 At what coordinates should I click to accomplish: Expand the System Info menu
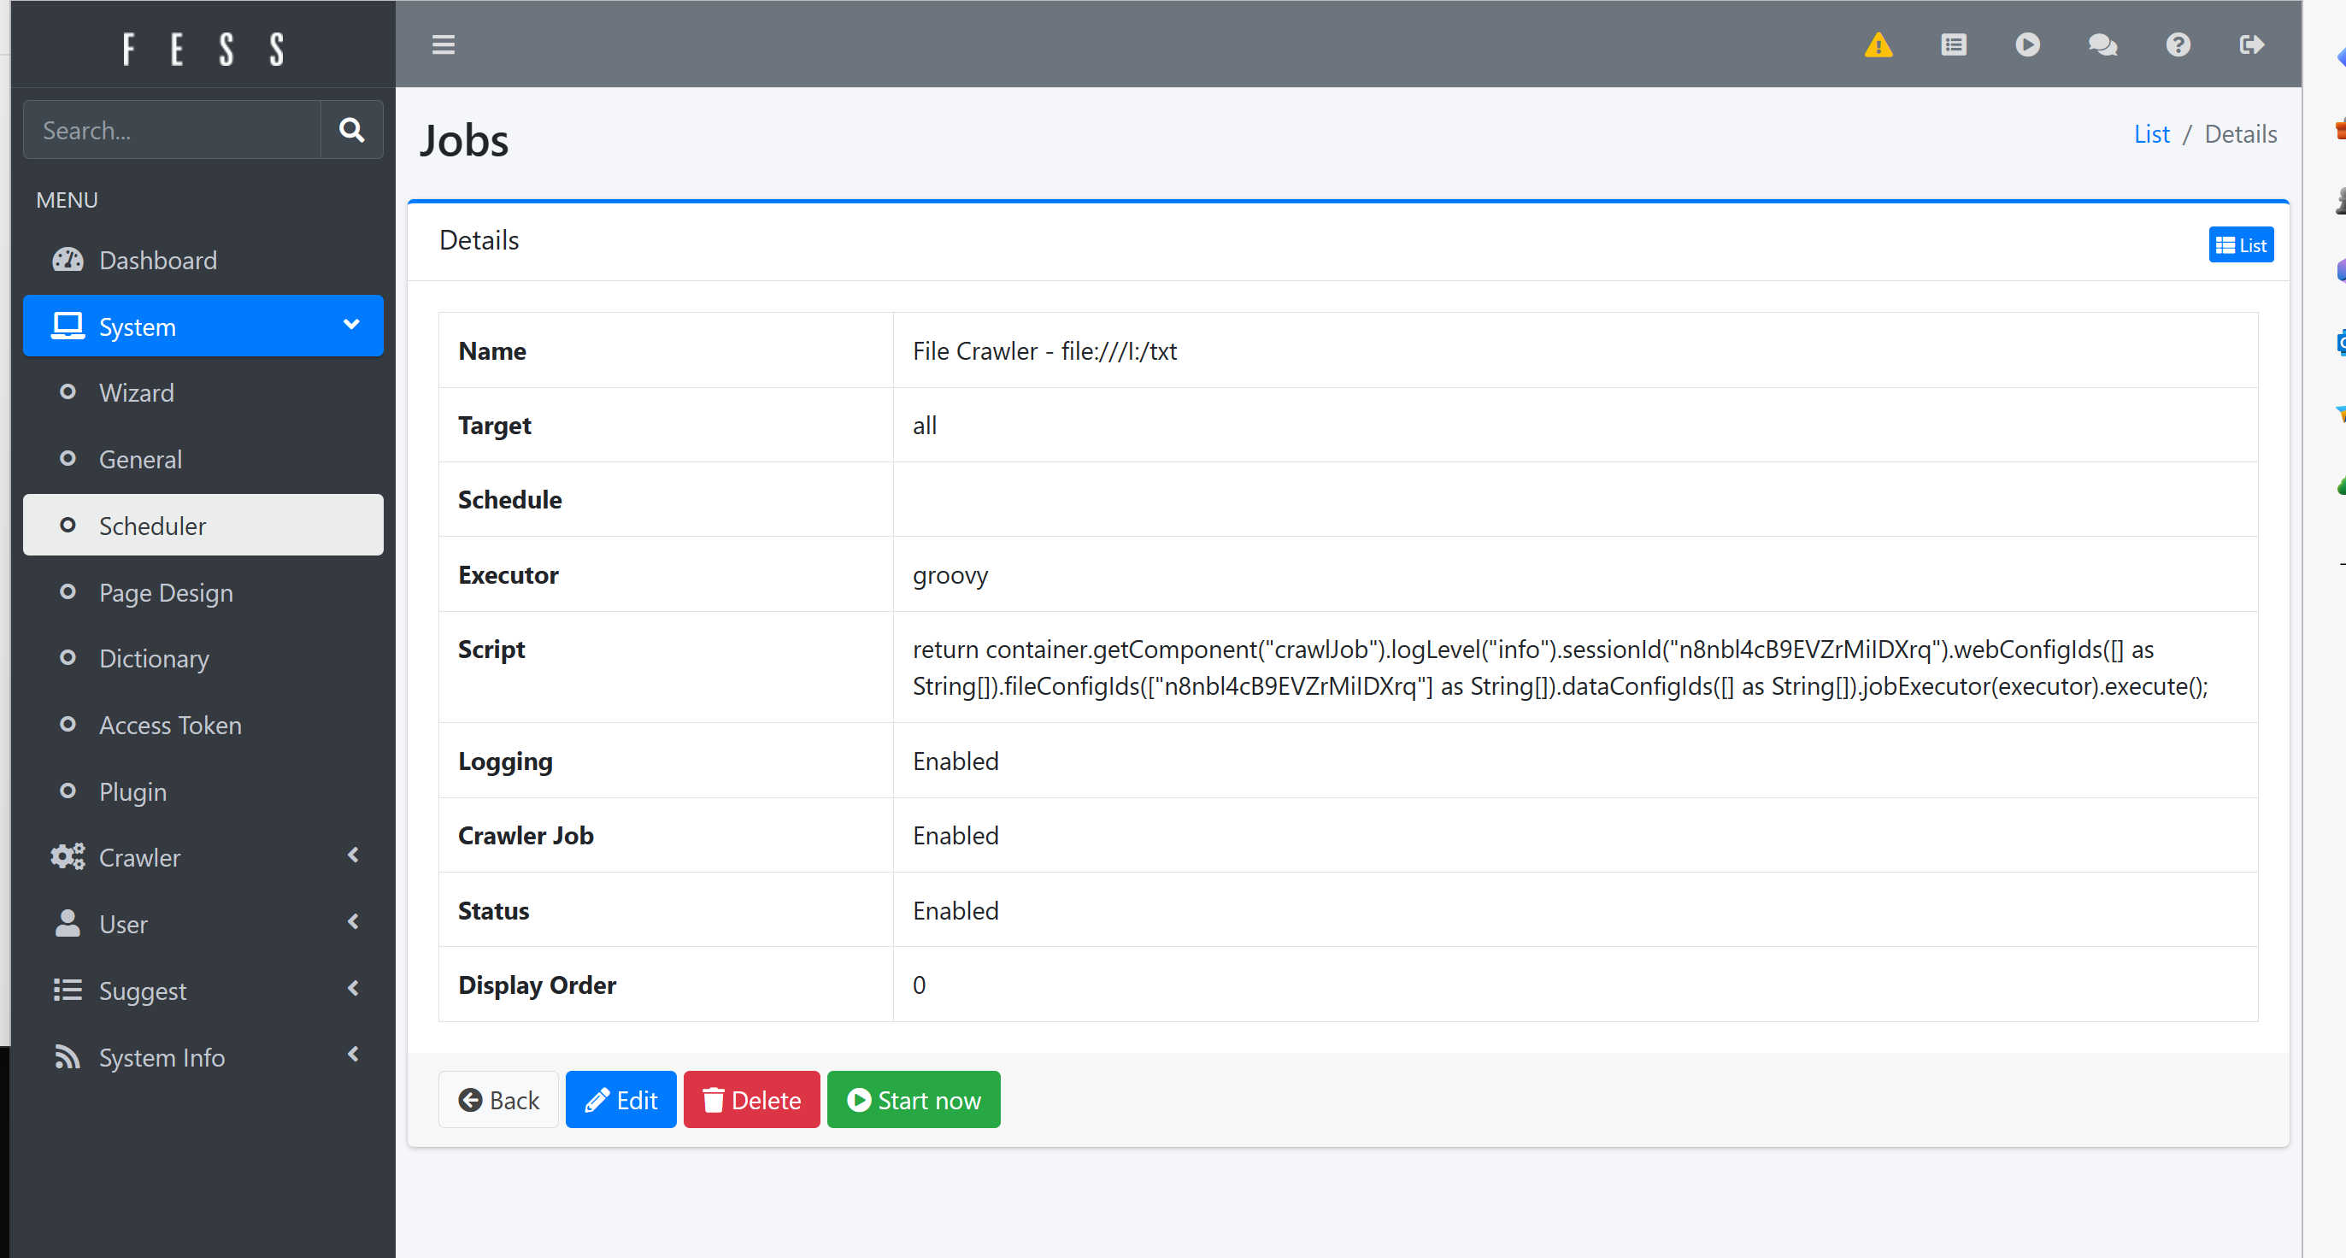click(203, 1056)
